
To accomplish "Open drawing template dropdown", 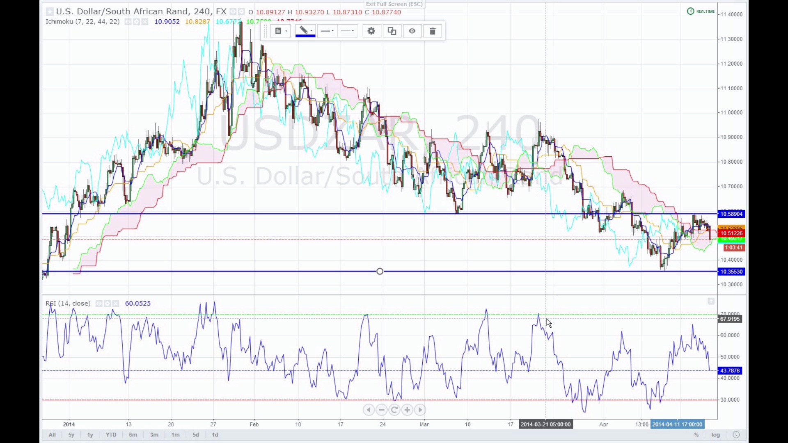I will (281, 31).
